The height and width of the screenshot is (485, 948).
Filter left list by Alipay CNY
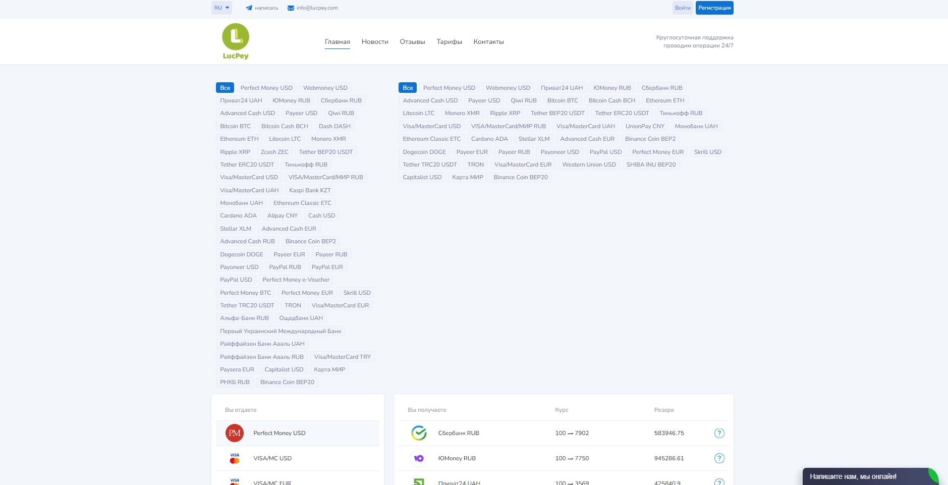[x=283, y=215]
